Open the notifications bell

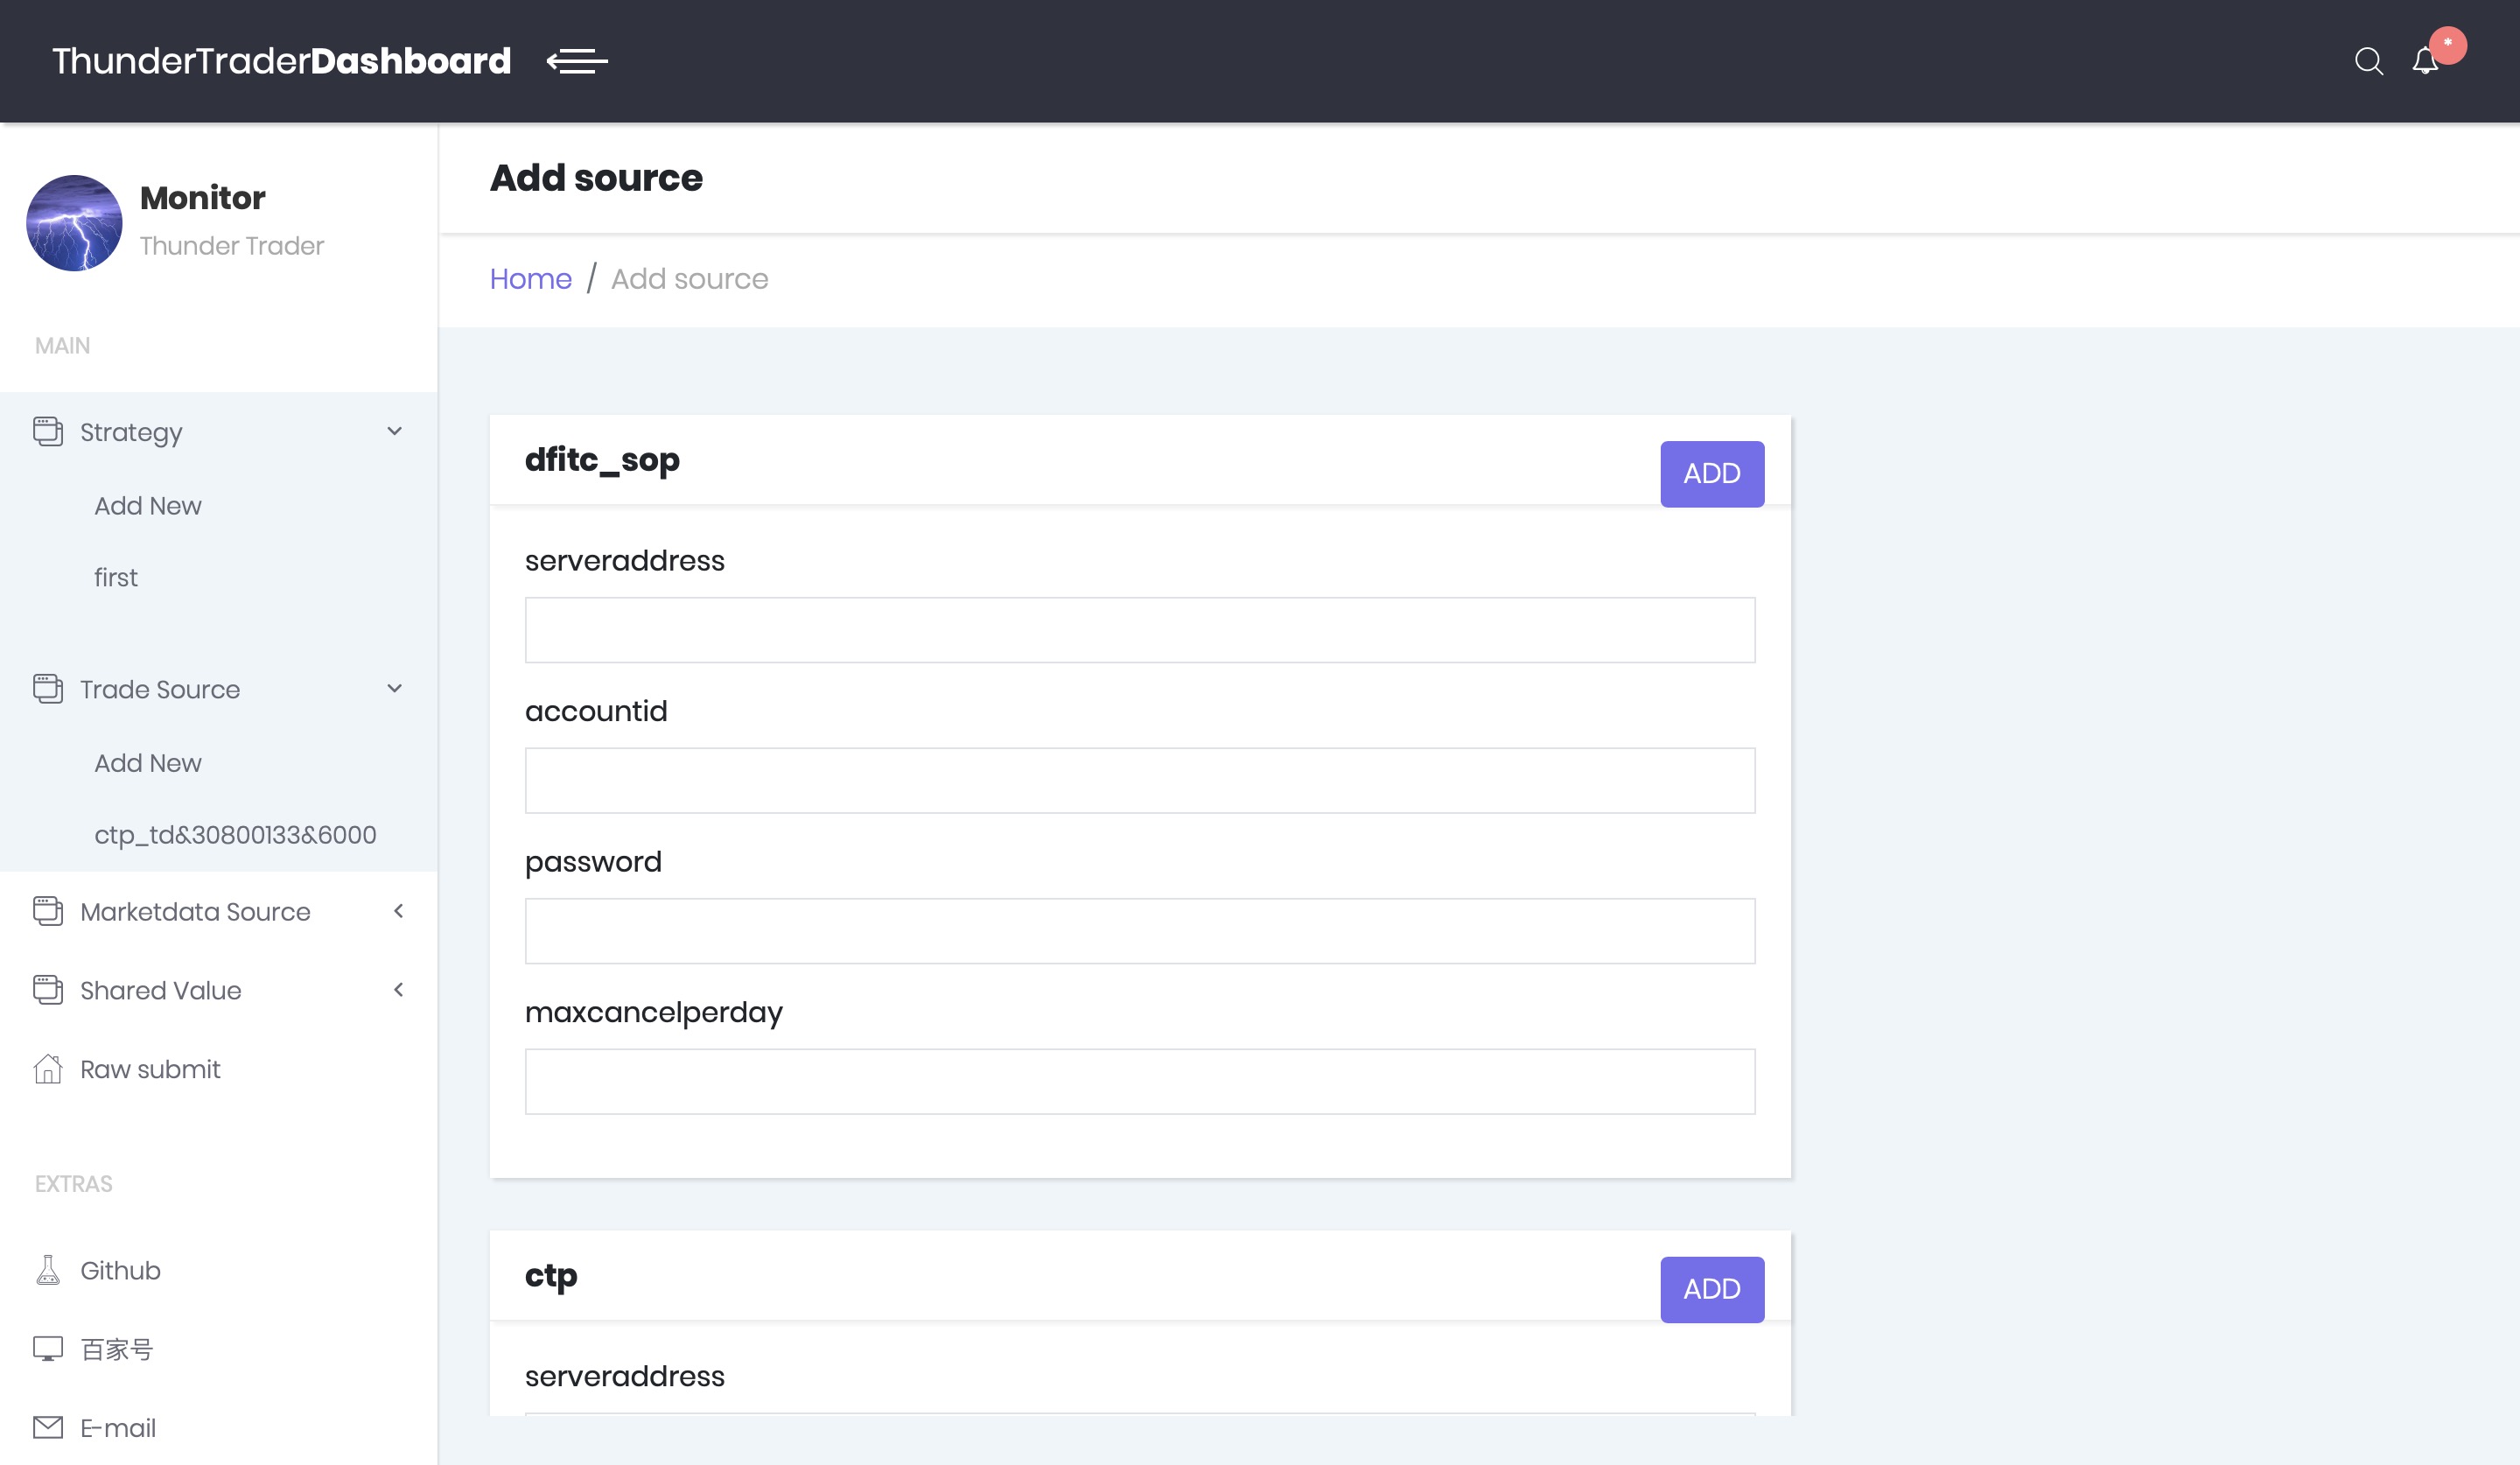click(x=2425, y=61)
